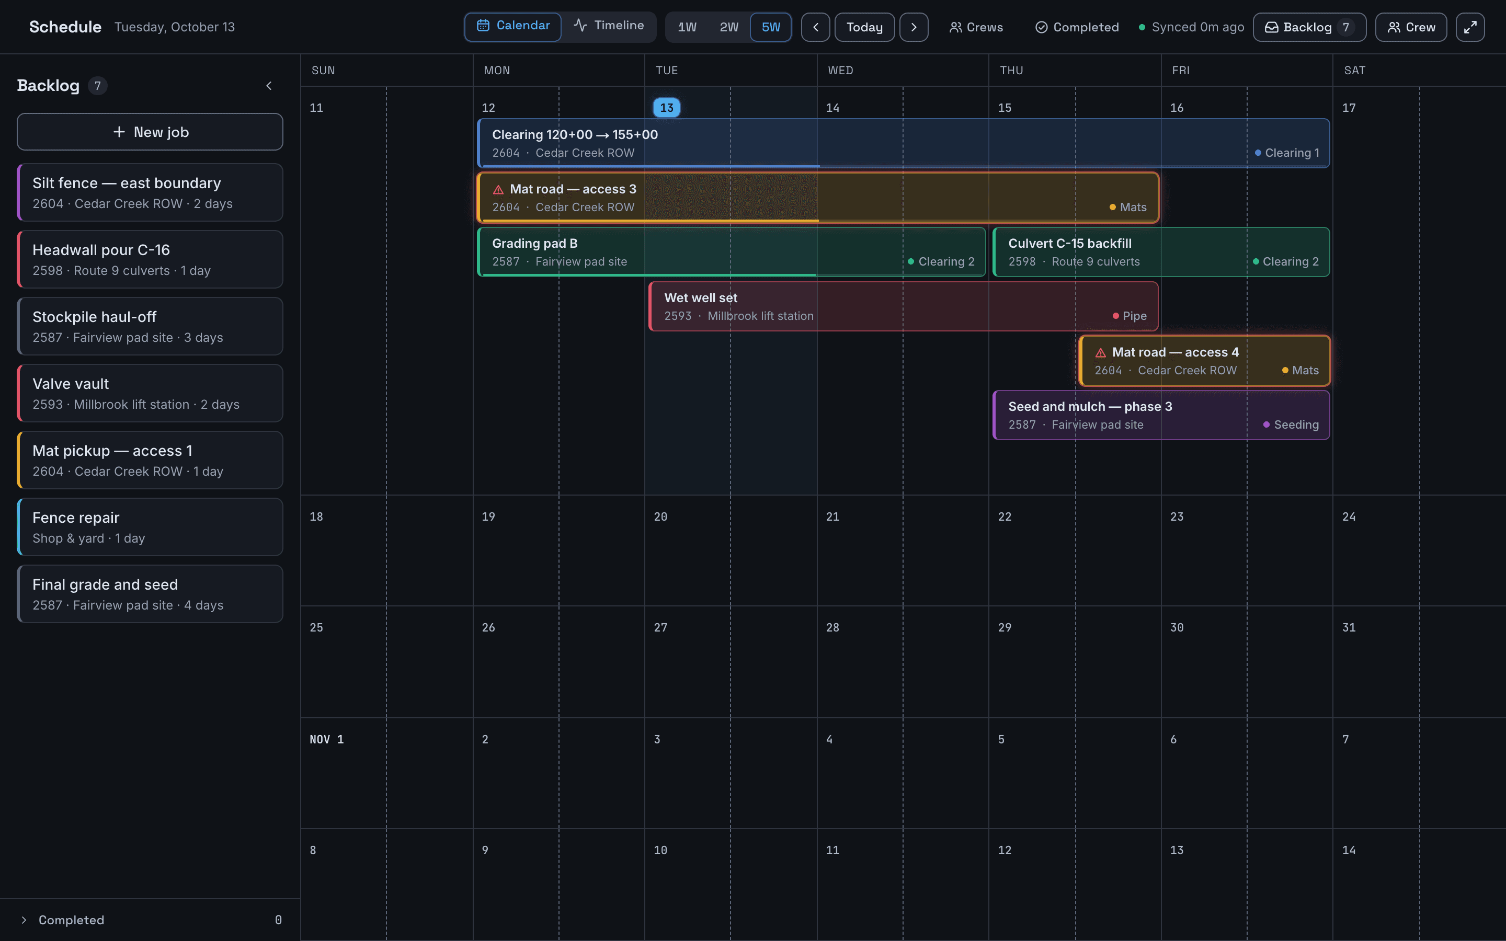Open Silt fence — east boundary card
The image size is (1506, 941).
tap(150, 192)
